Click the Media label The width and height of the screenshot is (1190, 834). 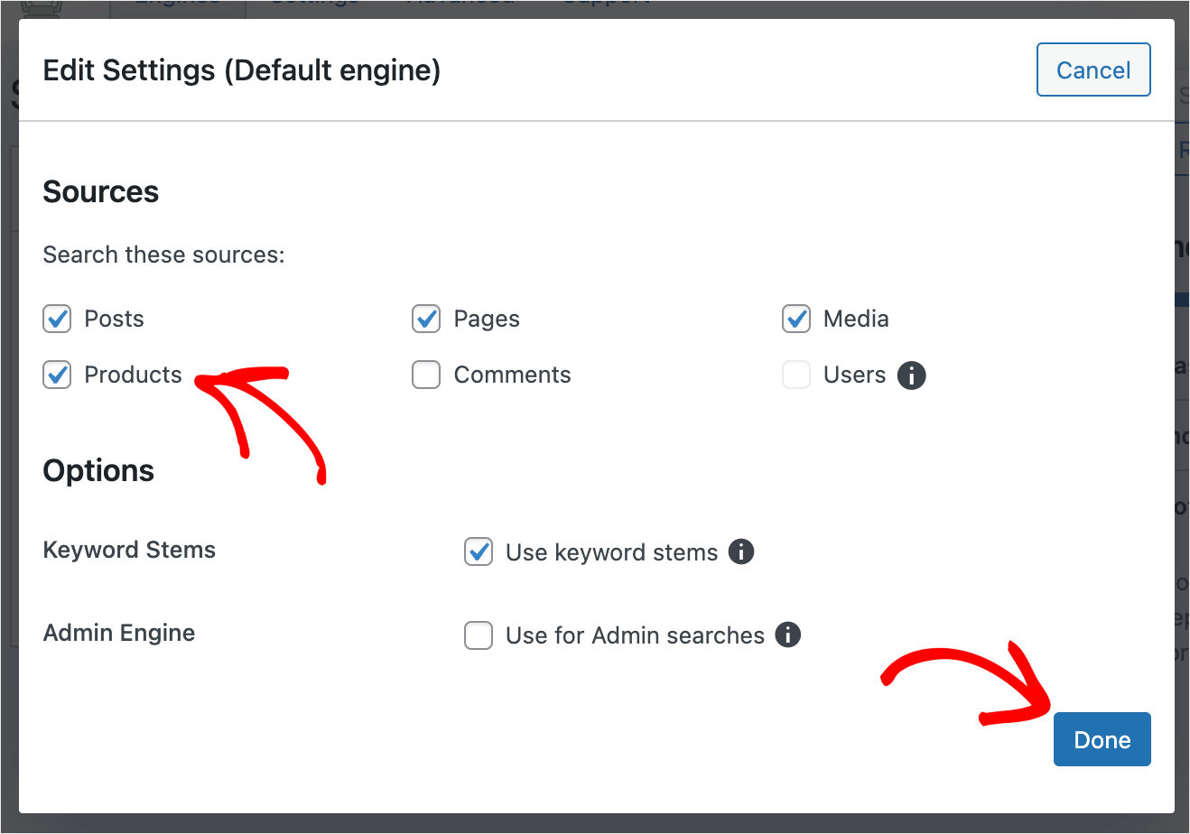pos(856,319)
